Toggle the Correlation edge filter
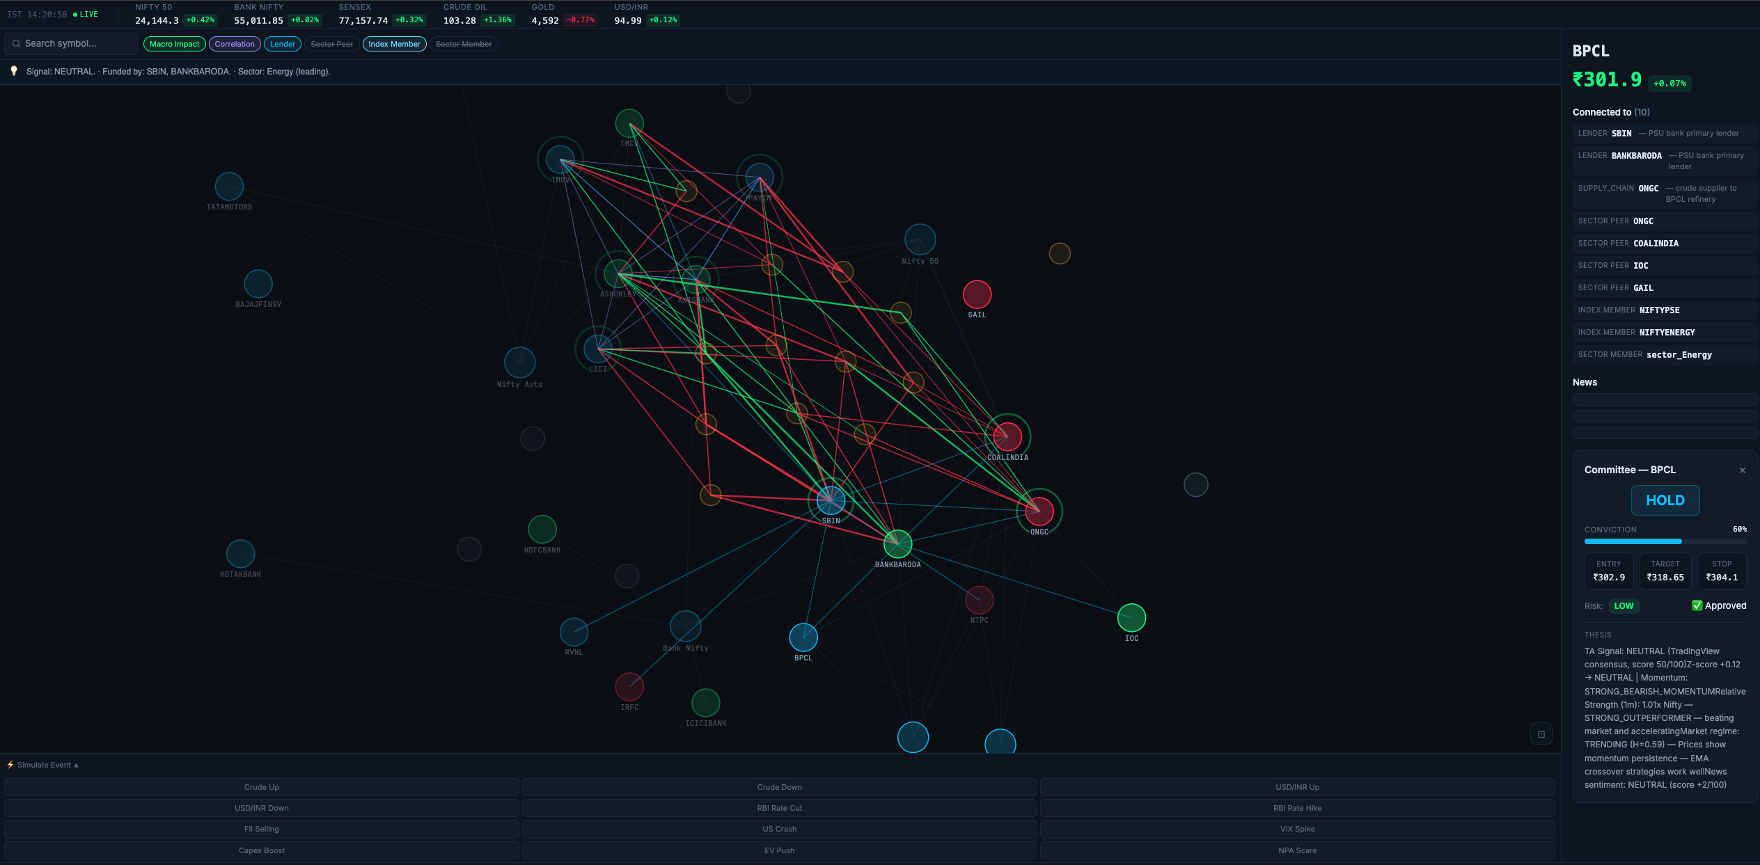1760x865 pixels. 235,44
